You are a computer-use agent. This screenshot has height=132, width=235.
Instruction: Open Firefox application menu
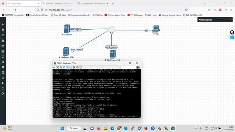point(231,10)
